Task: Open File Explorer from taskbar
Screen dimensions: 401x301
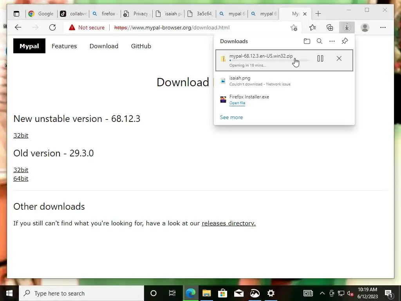Action: coord(207,293)
